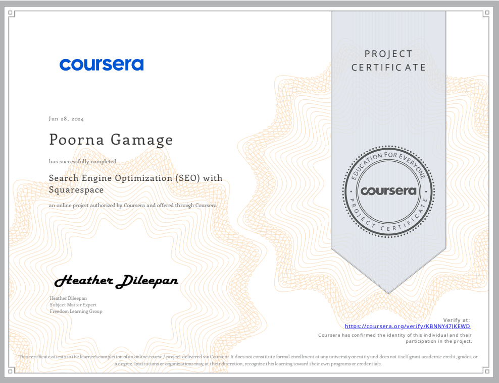Click the 'Subject Matter Expert' title

pos(73,305)
